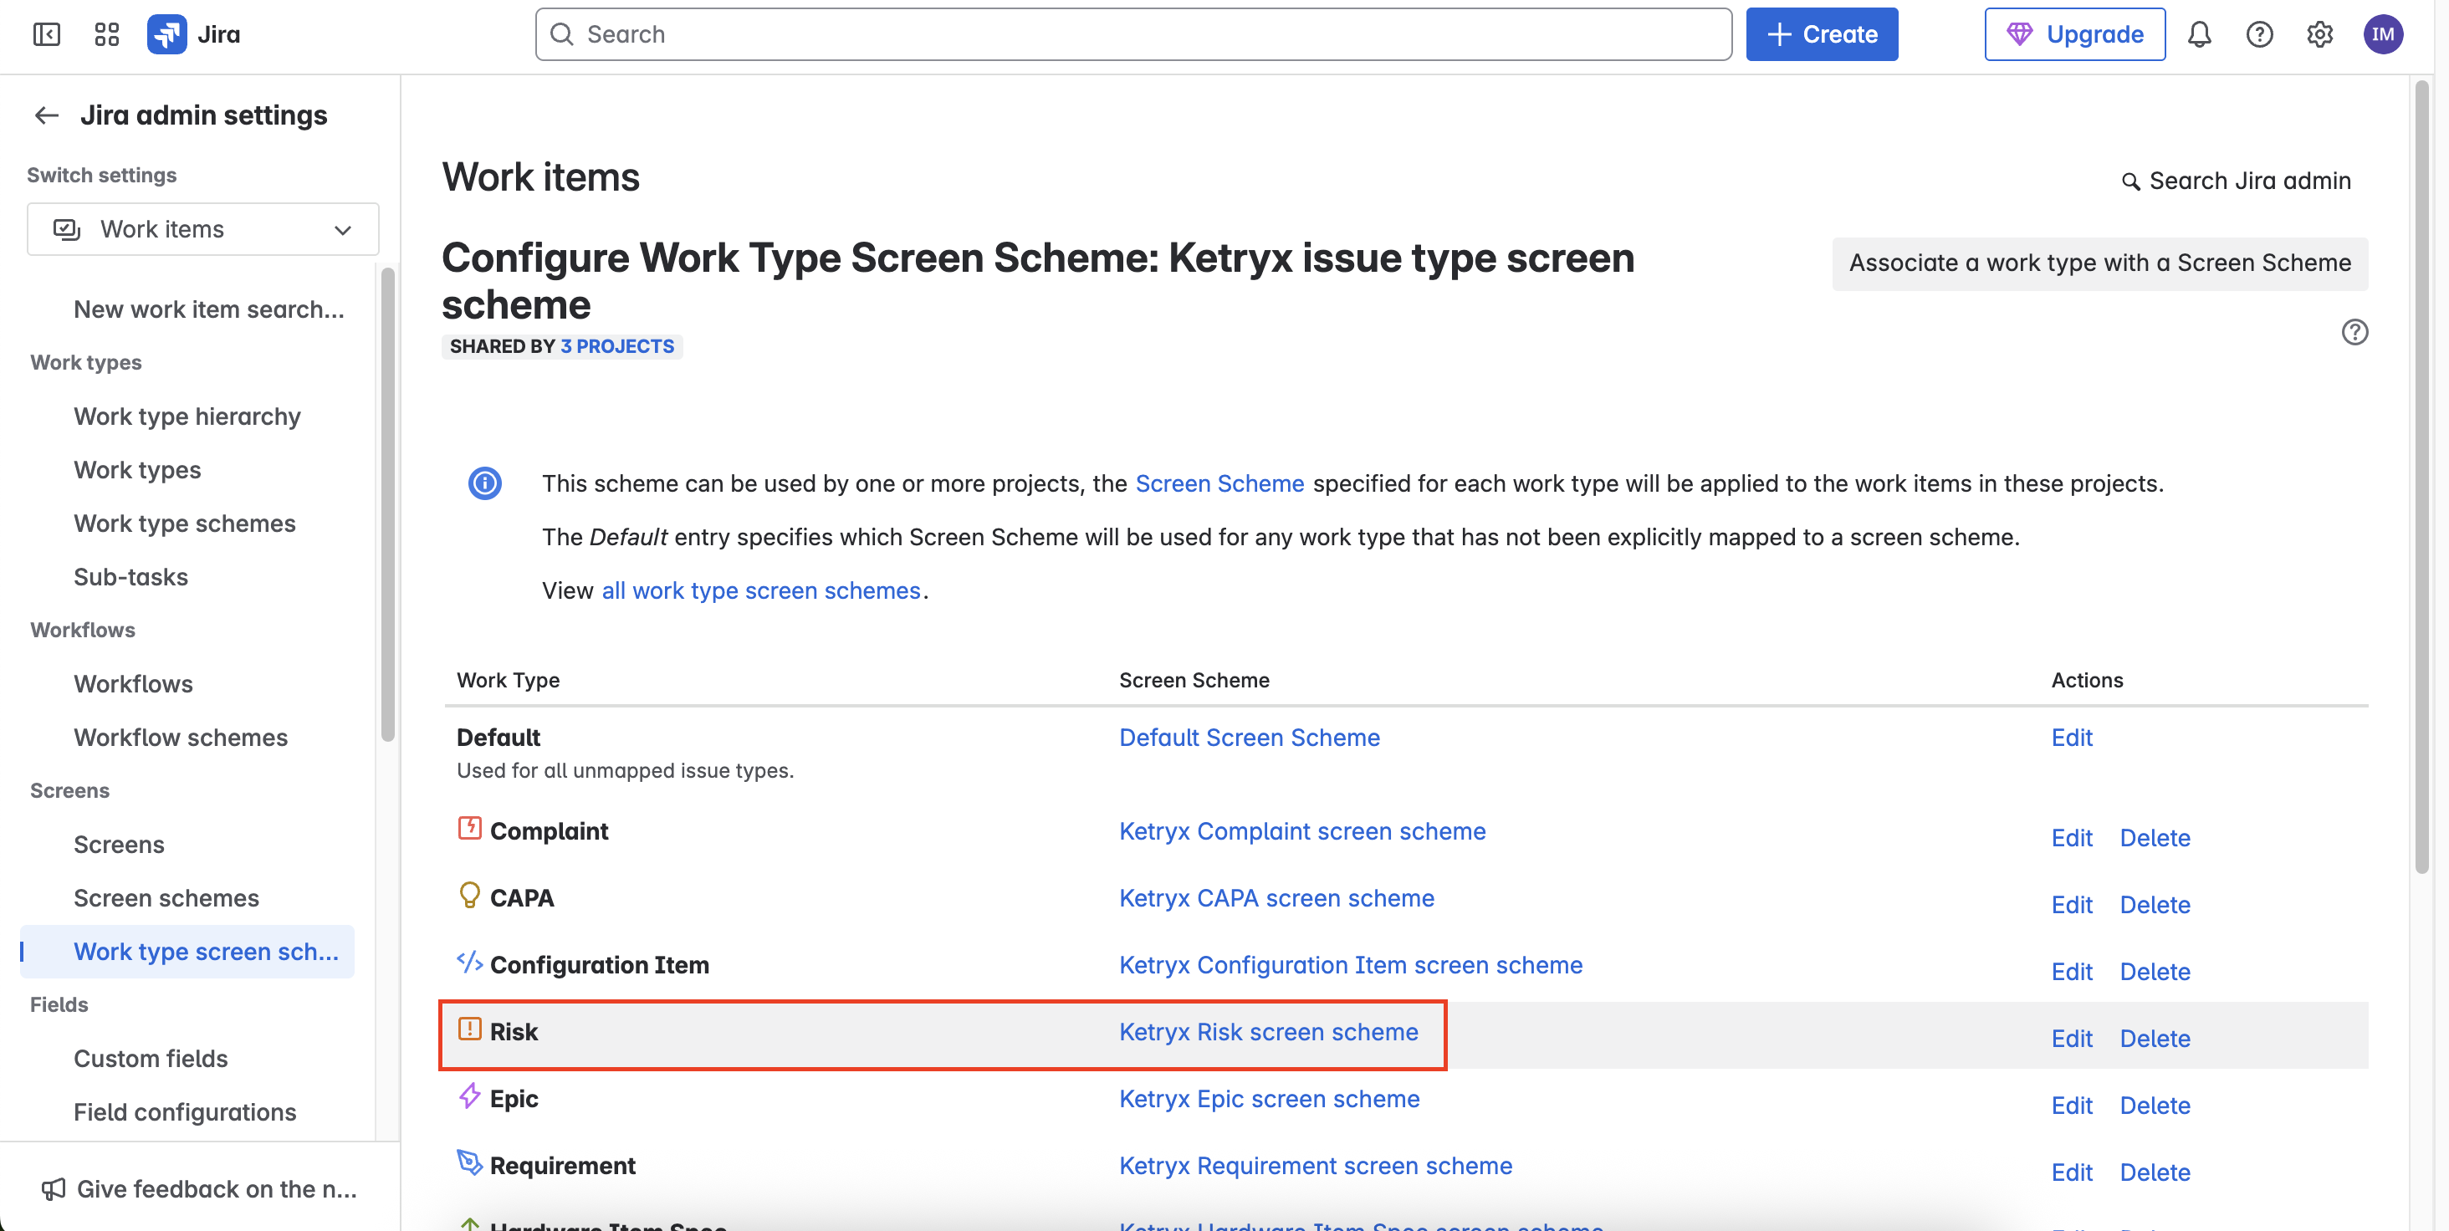This screenshot has height=1231, width=2449.
Task: Open New work item search in sidebar
Action: pyautogui.click(x=208, y=309)
